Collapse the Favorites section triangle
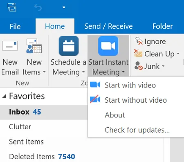This screenshot has height=162, width=184. tap(4, 97)
